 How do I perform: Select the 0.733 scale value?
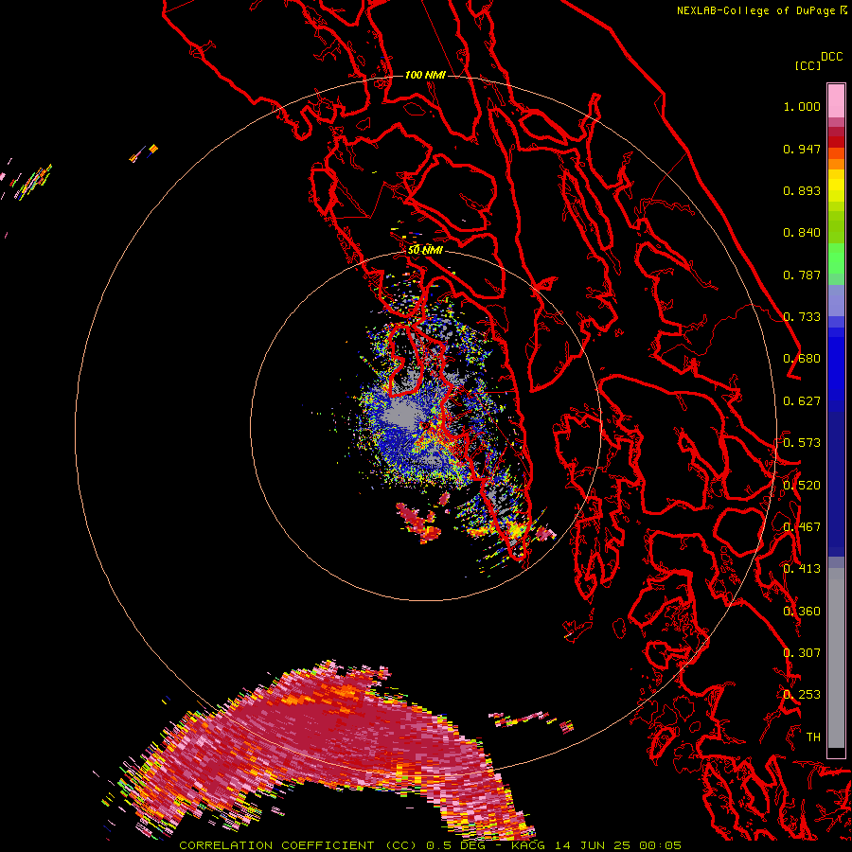coord(802,317)
